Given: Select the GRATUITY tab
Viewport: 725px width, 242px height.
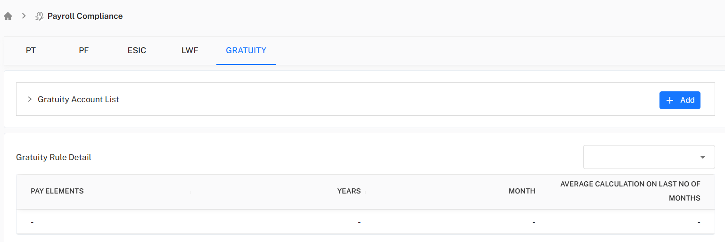Looking at the screenshot, I should coord(246,50).
